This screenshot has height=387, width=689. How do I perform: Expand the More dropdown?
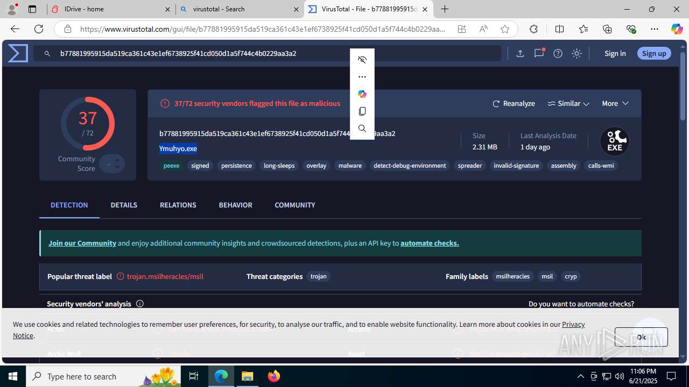pyautogui.click(x=615, y=103)
